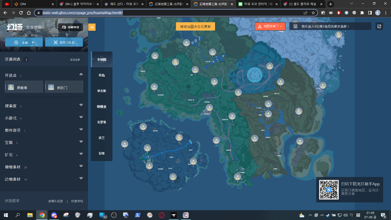Expand the 宝箱 section
Screen dimensions: 391x220
pos(81,141)
